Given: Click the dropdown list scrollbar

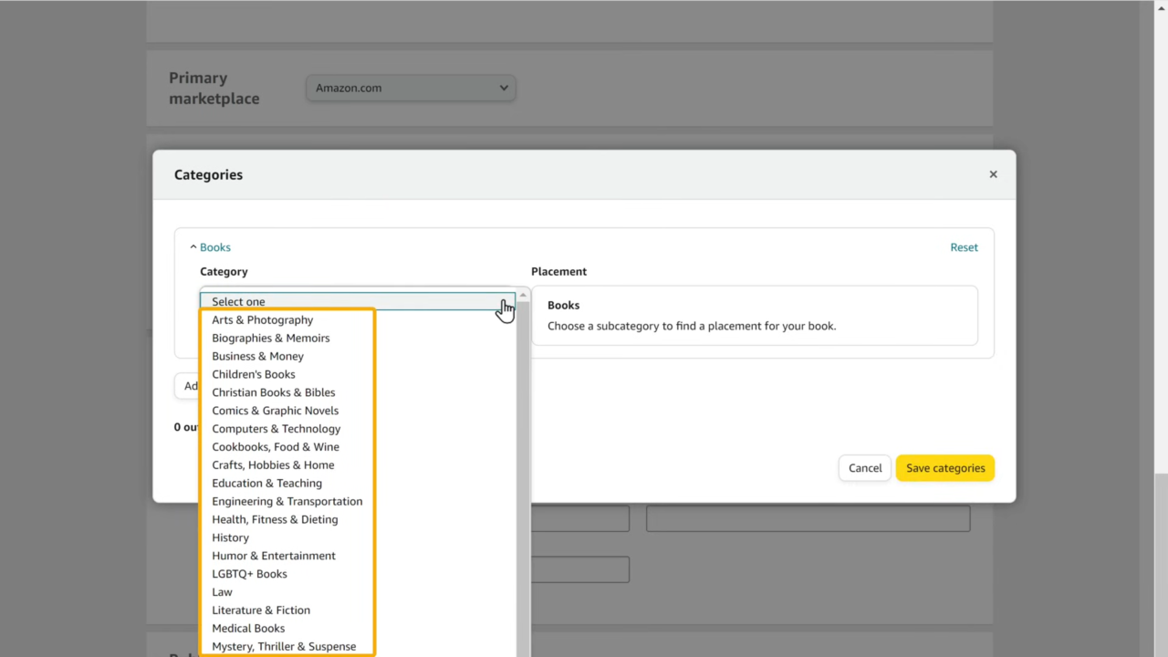Looking at the screenshot, I should 523,474.
